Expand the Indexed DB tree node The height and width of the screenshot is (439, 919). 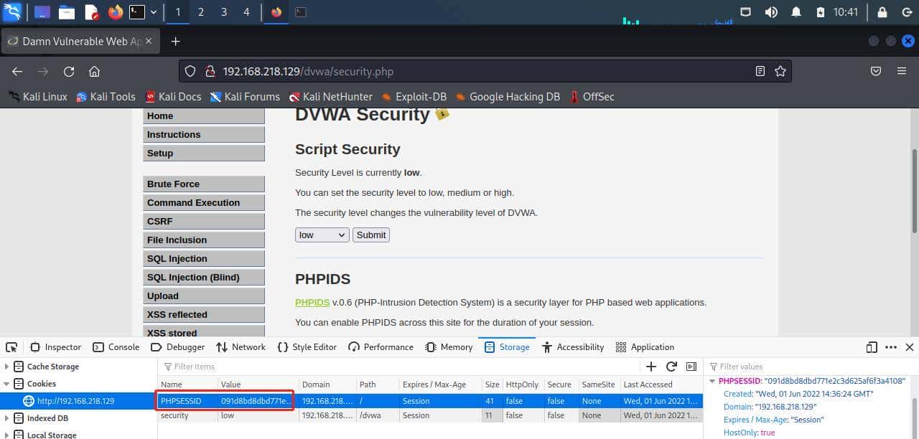6,418
